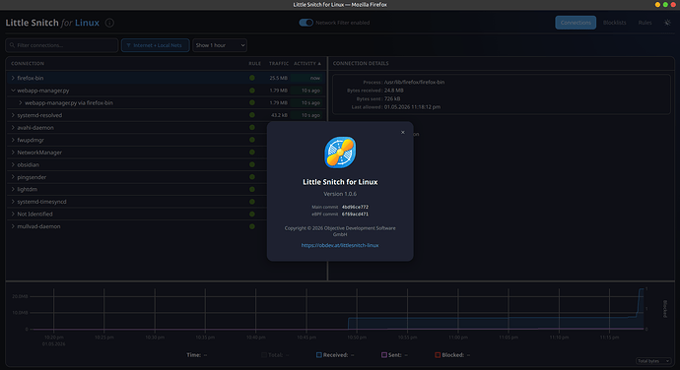Click the rule dot for Not Identified
Image resolution: width=680 pixels, height=370 pixels.
[x=252, y=214]
